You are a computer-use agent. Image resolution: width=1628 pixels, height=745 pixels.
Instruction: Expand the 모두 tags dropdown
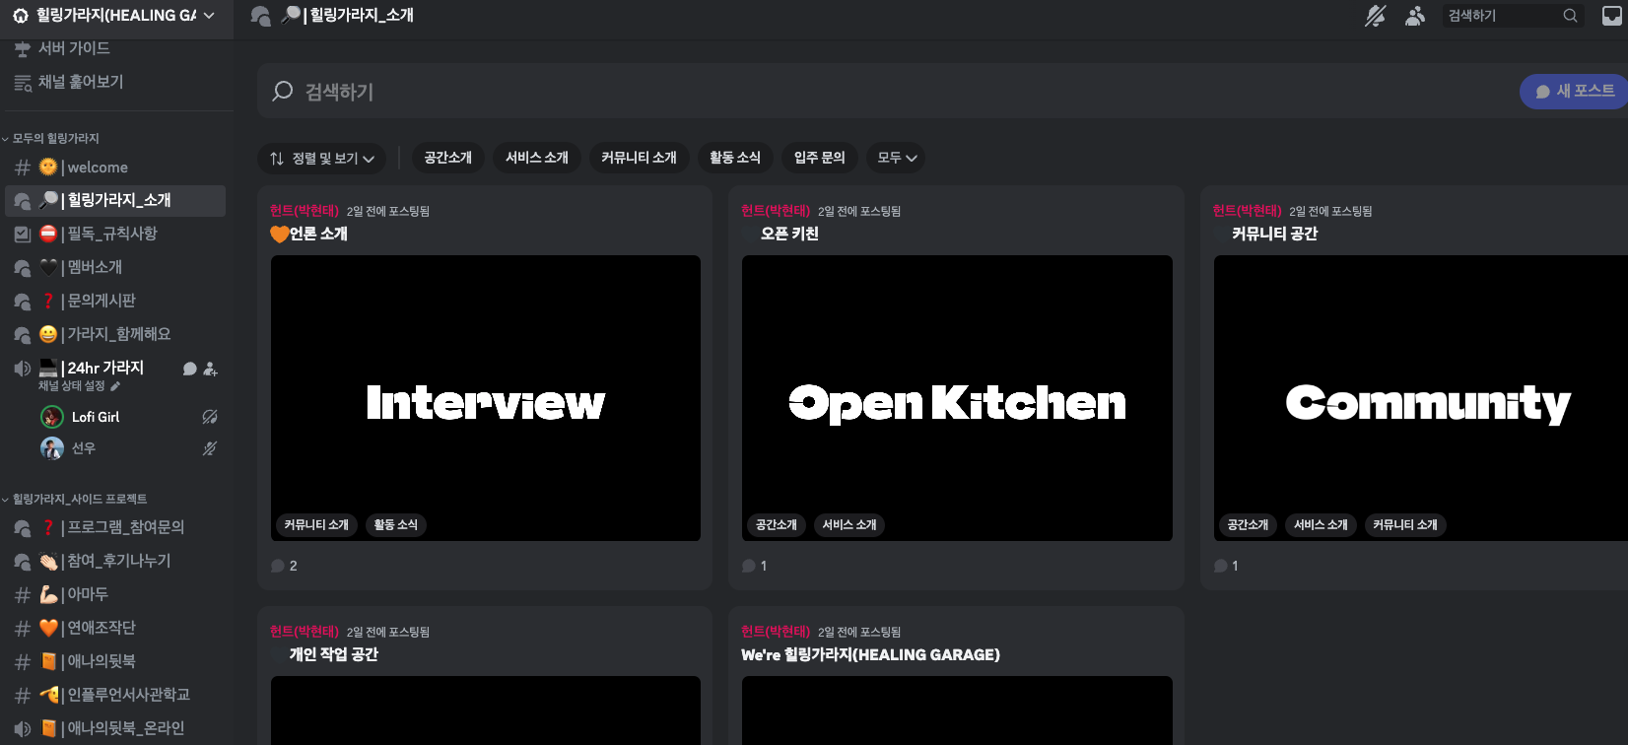[x=896, y=159]
